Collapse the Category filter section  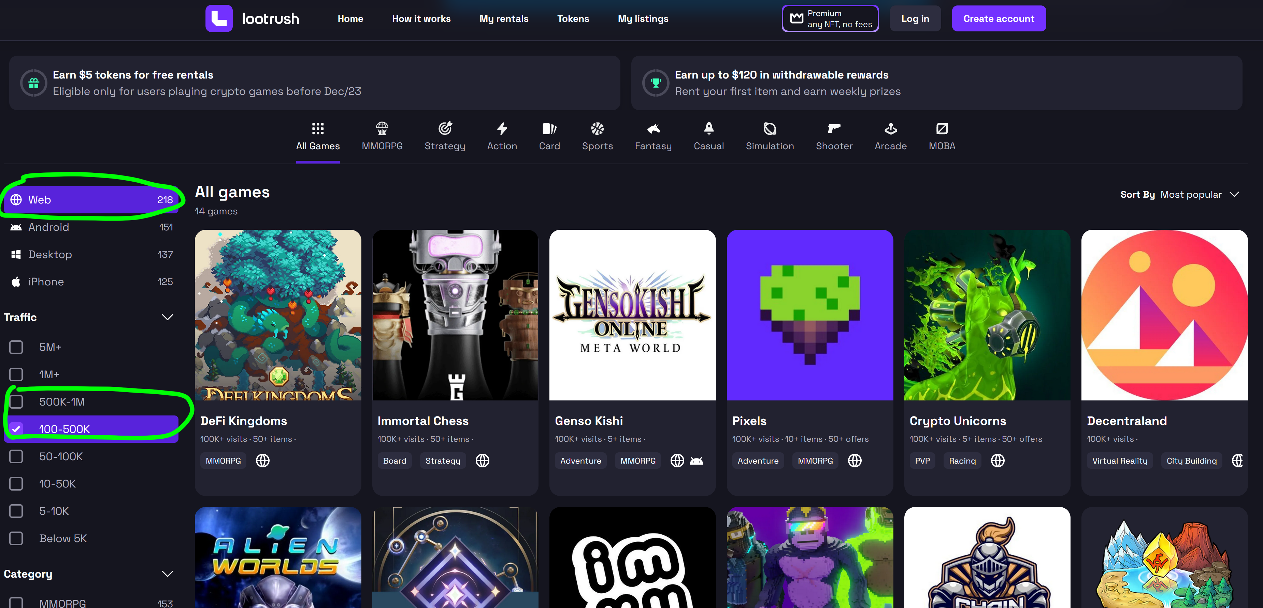167,574
